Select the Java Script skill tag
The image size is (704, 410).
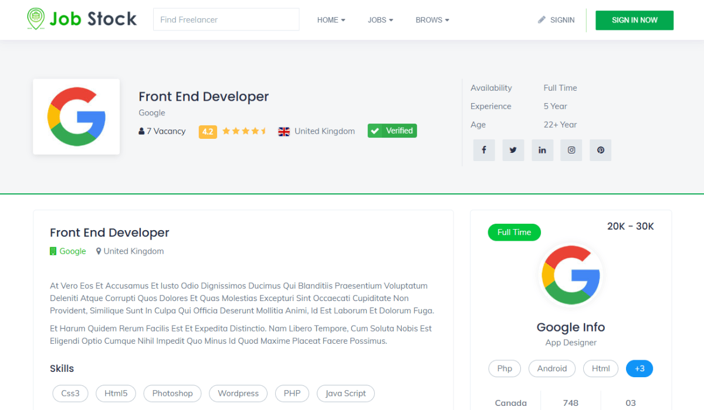pos(346,394)
